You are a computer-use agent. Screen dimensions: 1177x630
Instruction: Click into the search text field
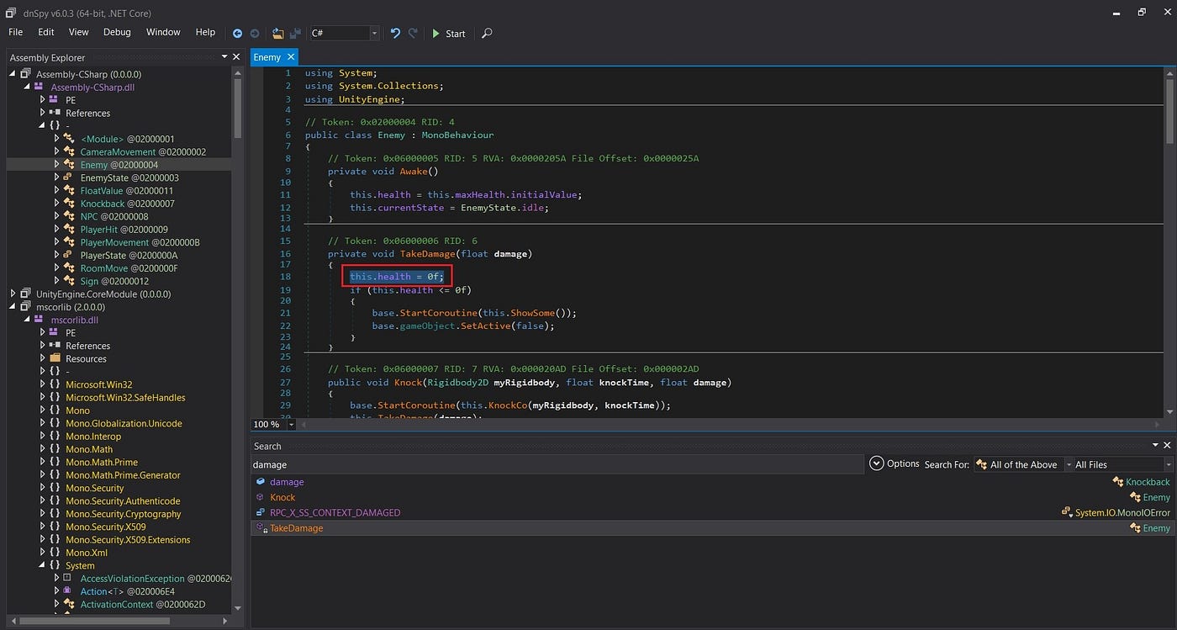pos(555,464)
